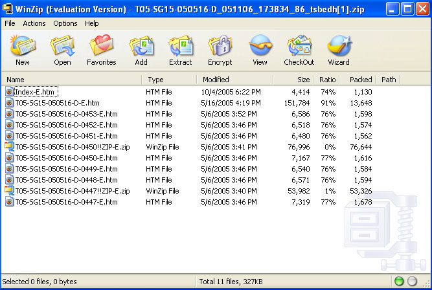Click the Encrypt padlock icon
The width and height of the screenshot is (432, 290).
220,46
